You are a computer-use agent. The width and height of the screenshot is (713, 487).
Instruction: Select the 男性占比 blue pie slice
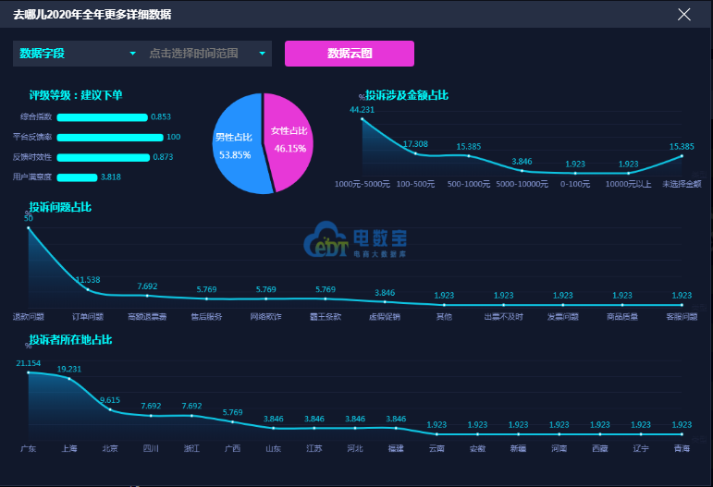point(236,145)
